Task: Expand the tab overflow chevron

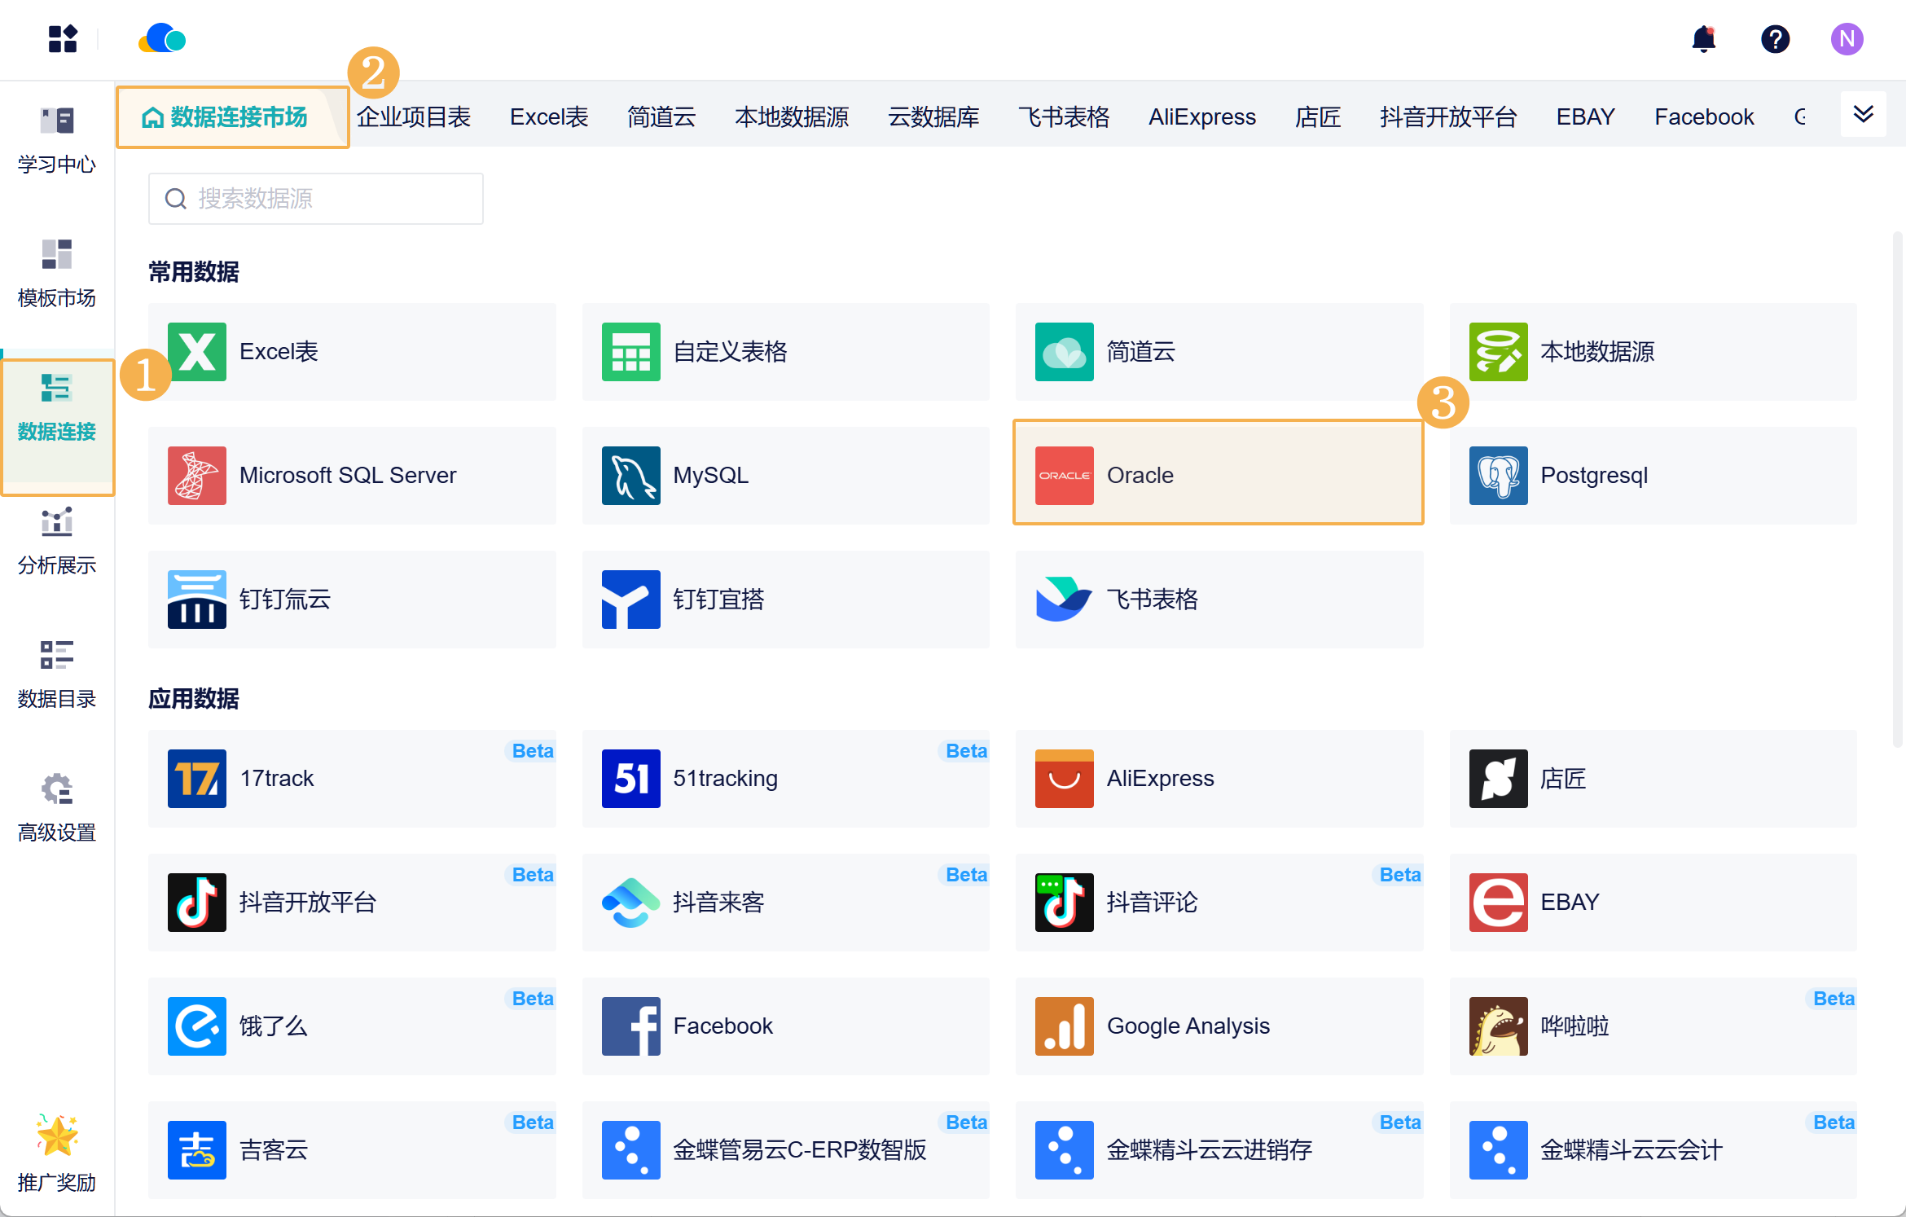Action: (x=1864, y=114)
